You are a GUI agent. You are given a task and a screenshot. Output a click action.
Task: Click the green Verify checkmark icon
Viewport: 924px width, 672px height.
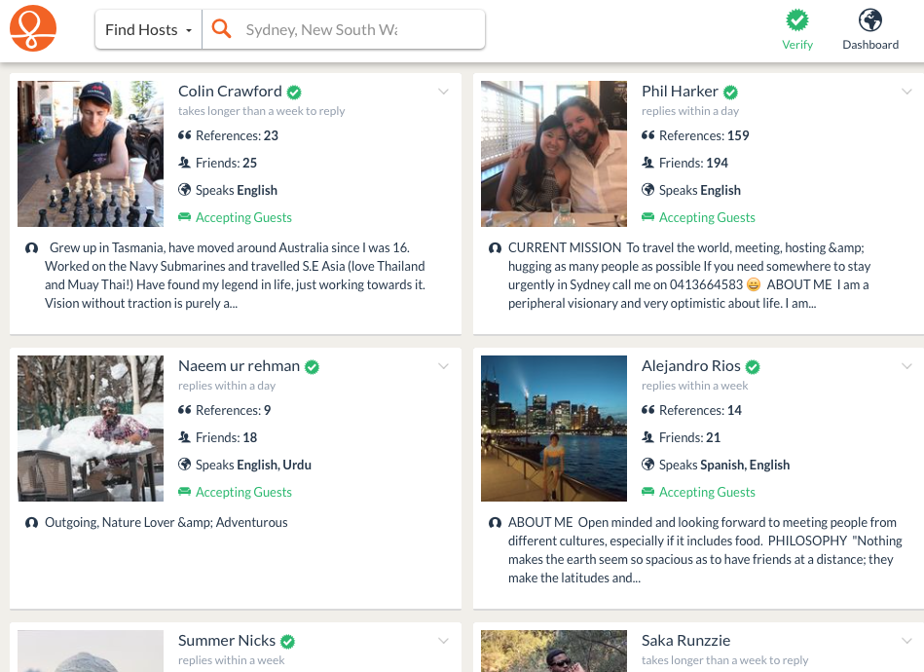click(796, 20)
